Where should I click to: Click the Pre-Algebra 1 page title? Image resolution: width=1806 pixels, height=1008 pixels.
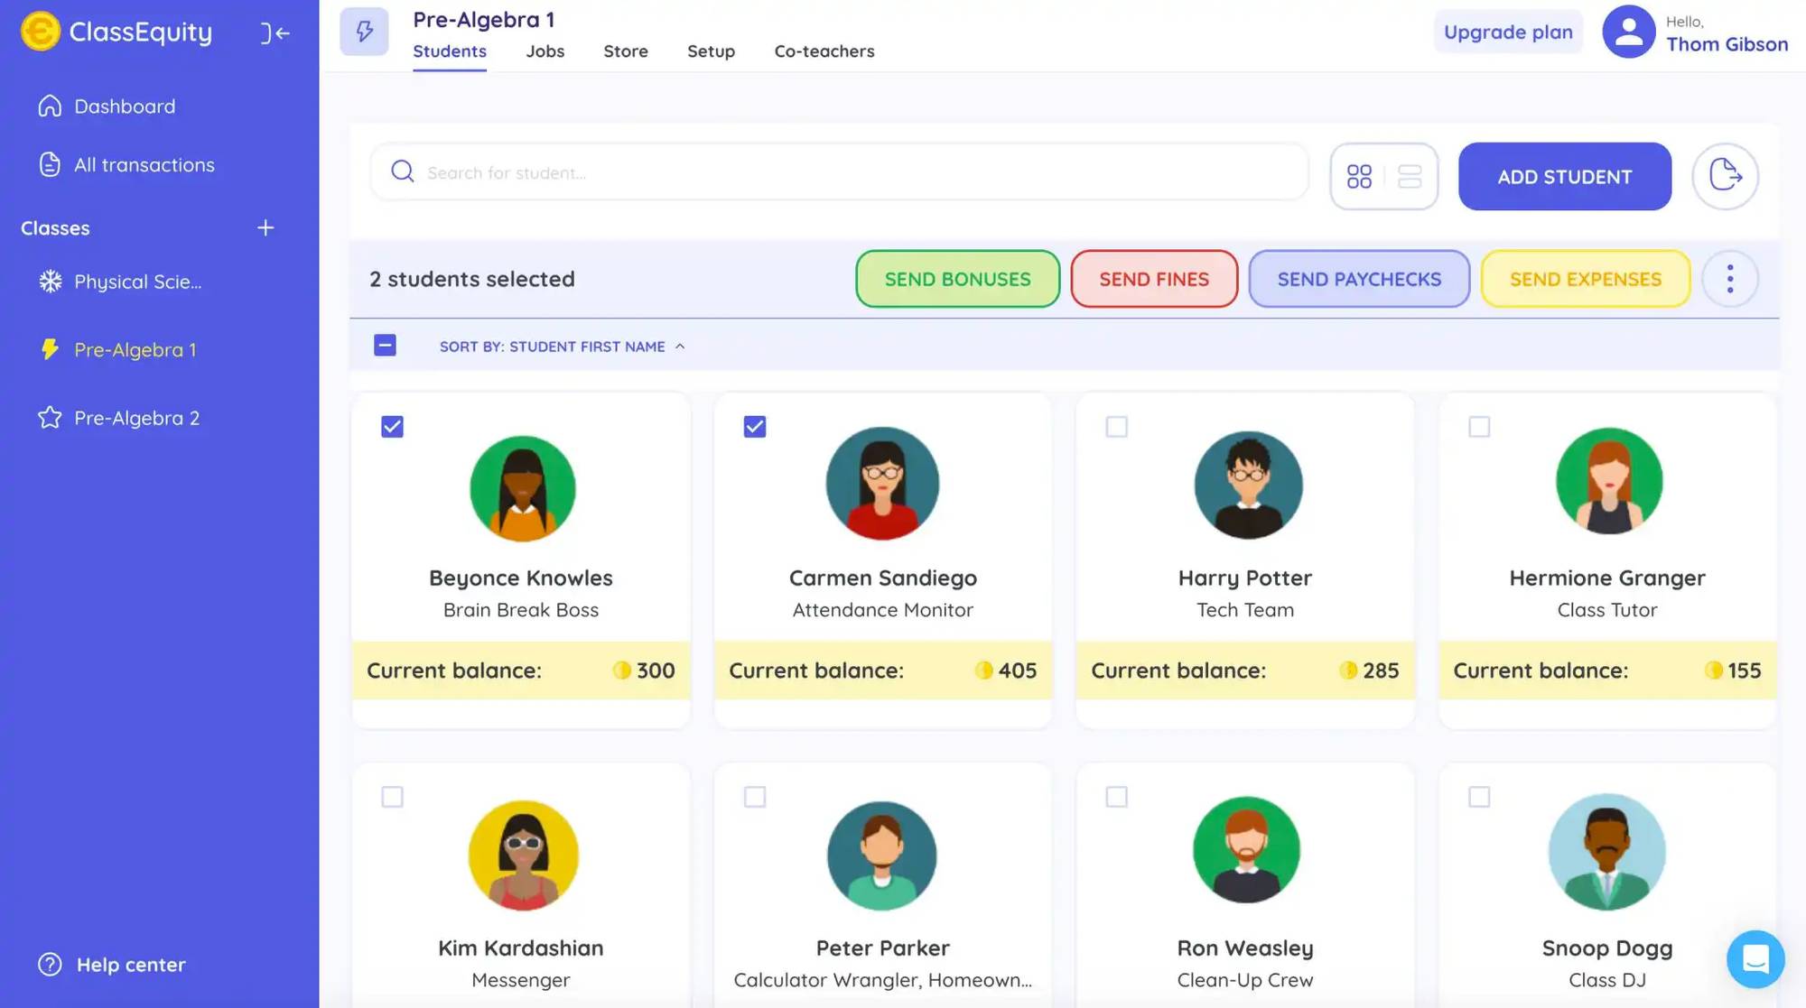pyautogui.click(x=484, y=19)
